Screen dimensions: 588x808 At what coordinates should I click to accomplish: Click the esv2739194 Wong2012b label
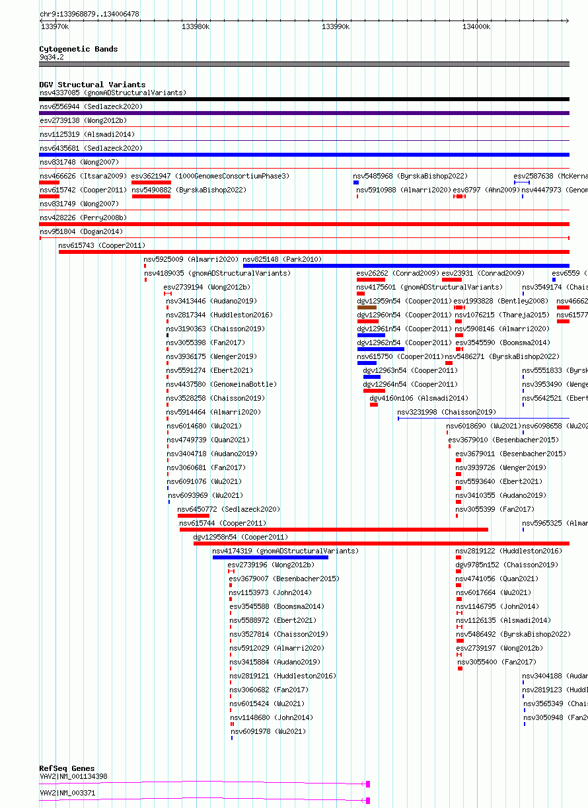tap(207, 287)
